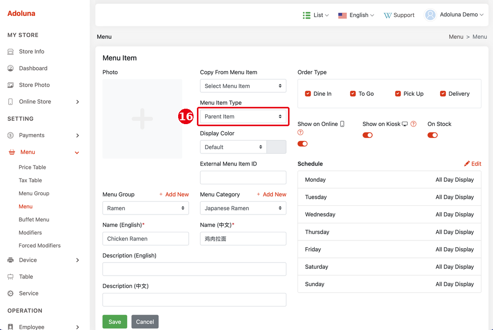493x330 pixels.
Task: Open Forced Modifiers in sidebar
Action: 39,245
